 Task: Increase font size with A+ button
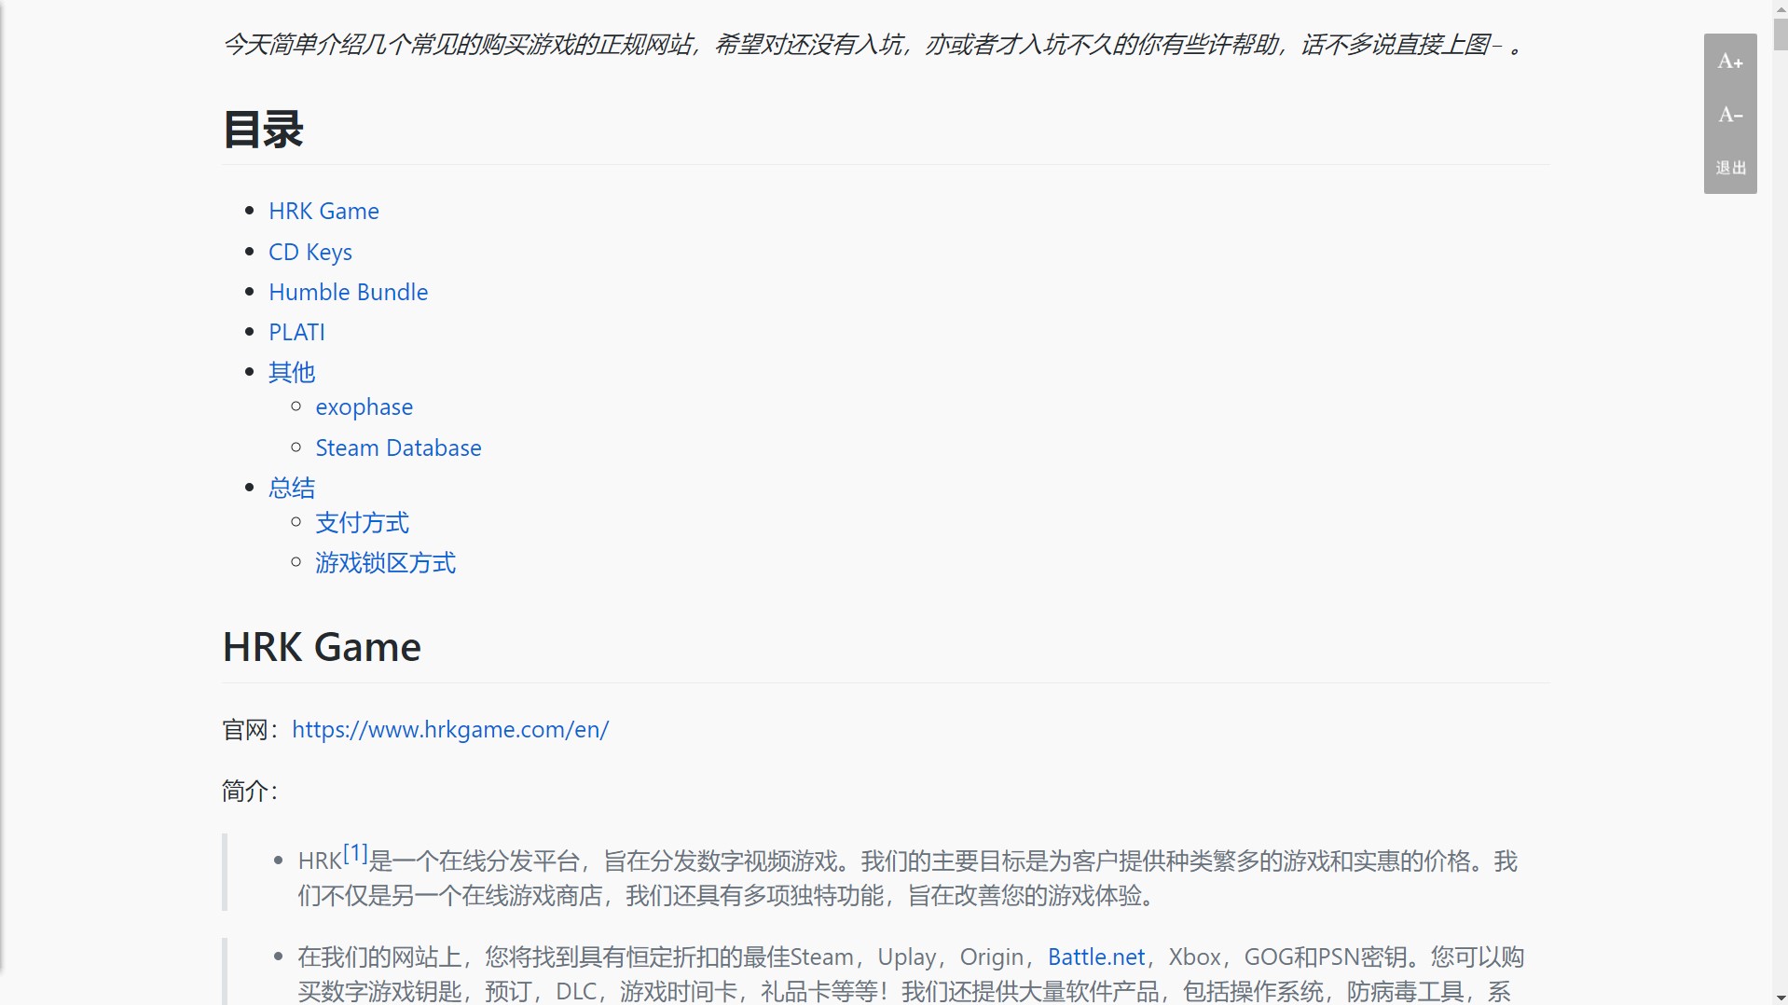coord(1730,62)
